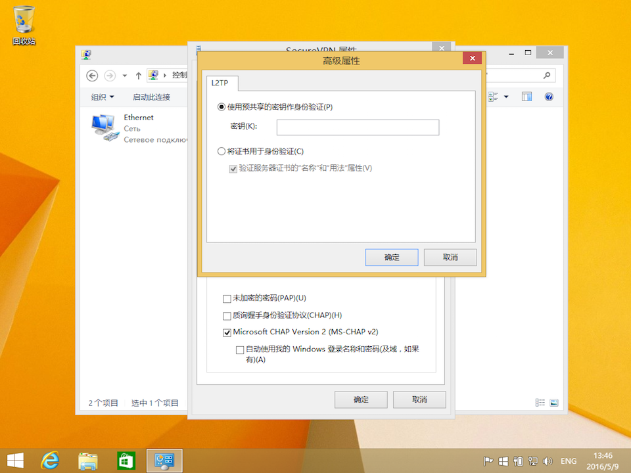Click 确定 in 高级属性 dialog

pyautogui.click(x=392, y=258)
